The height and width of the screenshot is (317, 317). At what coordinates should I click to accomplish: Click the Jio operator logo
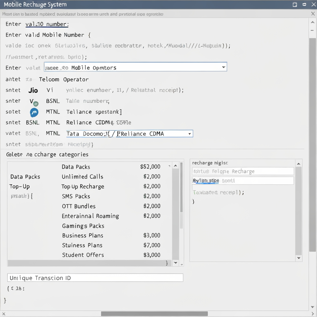click(x=33, y=90)
